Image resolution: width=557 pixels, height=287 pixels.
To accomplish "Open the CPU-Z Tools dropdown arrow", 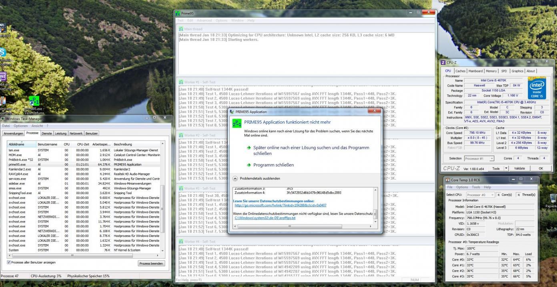I will [x=506, y=169].
